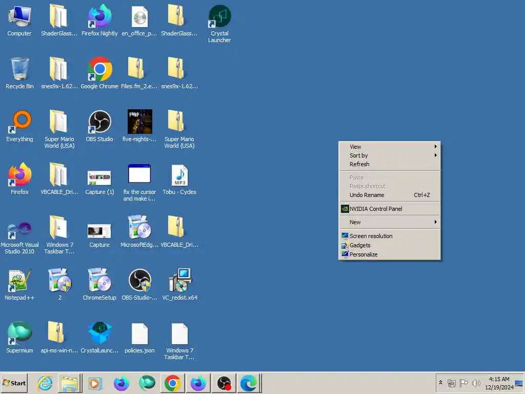
Task: Switch to Microsoft Edge on the taskbar
Action: point(249,383)
